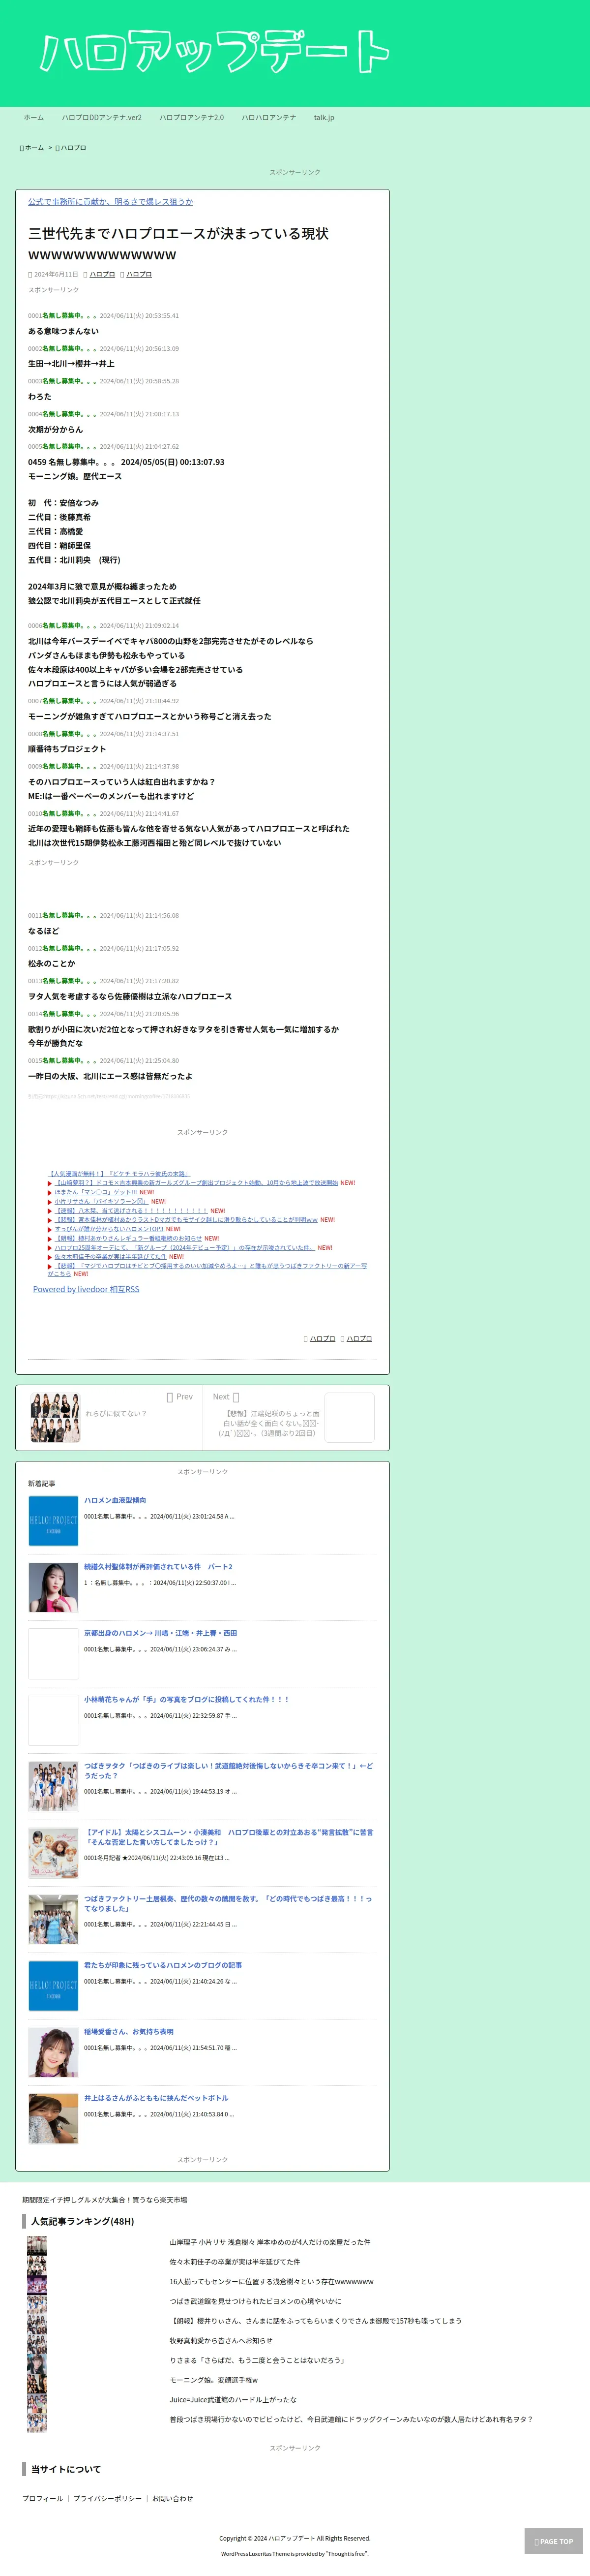Click post 0008 text 順番待ちプロジェクト
The image size is (590, 2576).
pos(67,749)
